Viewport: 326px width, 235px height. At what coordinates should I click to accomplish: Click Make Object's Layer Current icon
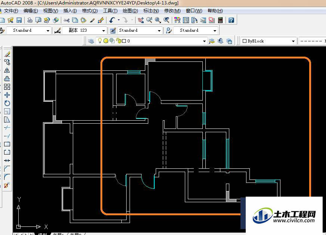pos(212,41)
